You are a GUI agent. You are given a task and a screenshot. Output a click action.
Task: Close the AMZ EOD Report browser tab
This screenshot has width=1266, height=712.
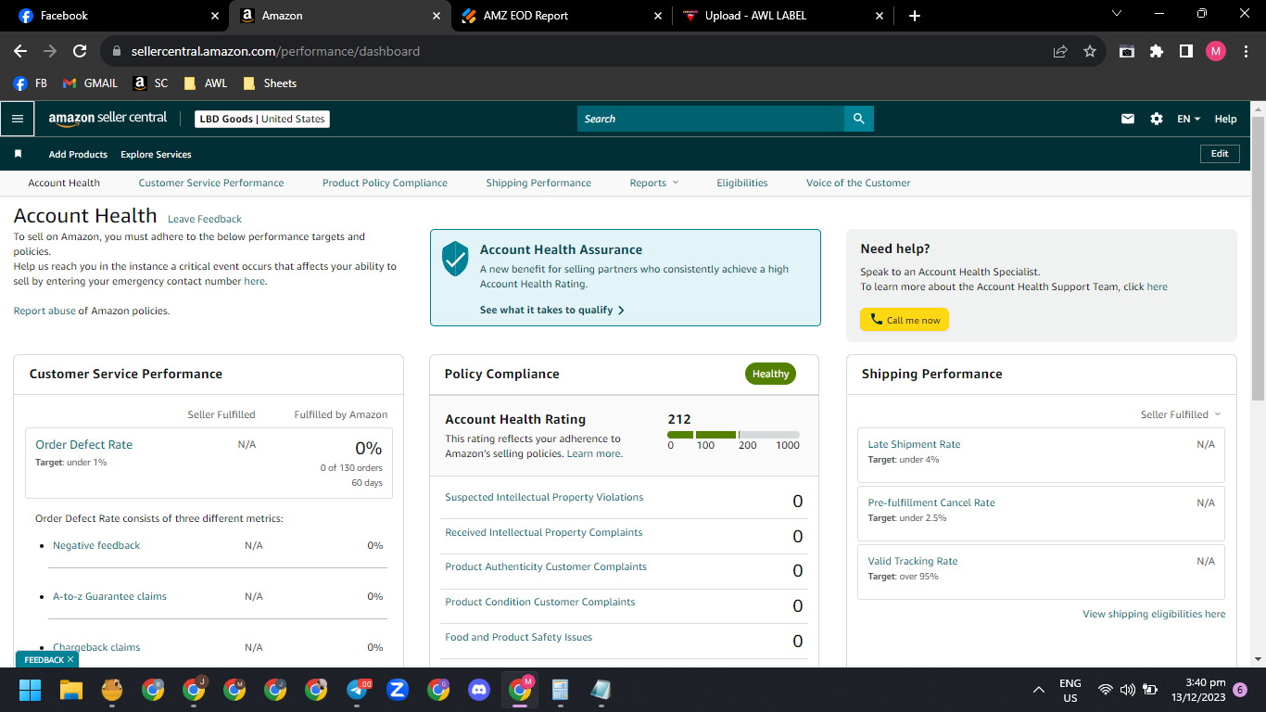658,16
